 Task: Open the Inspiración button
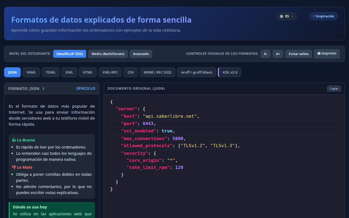324,16
